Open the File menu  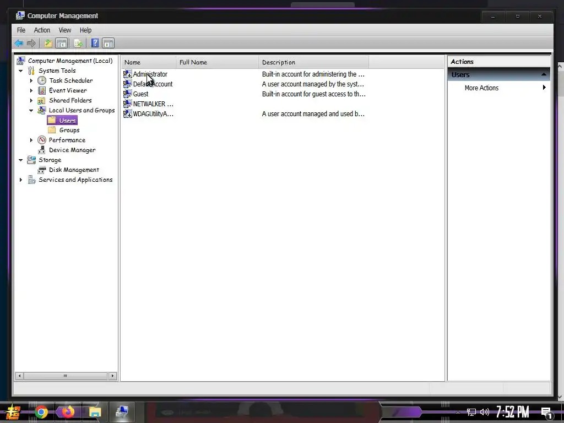pos(21,30)
